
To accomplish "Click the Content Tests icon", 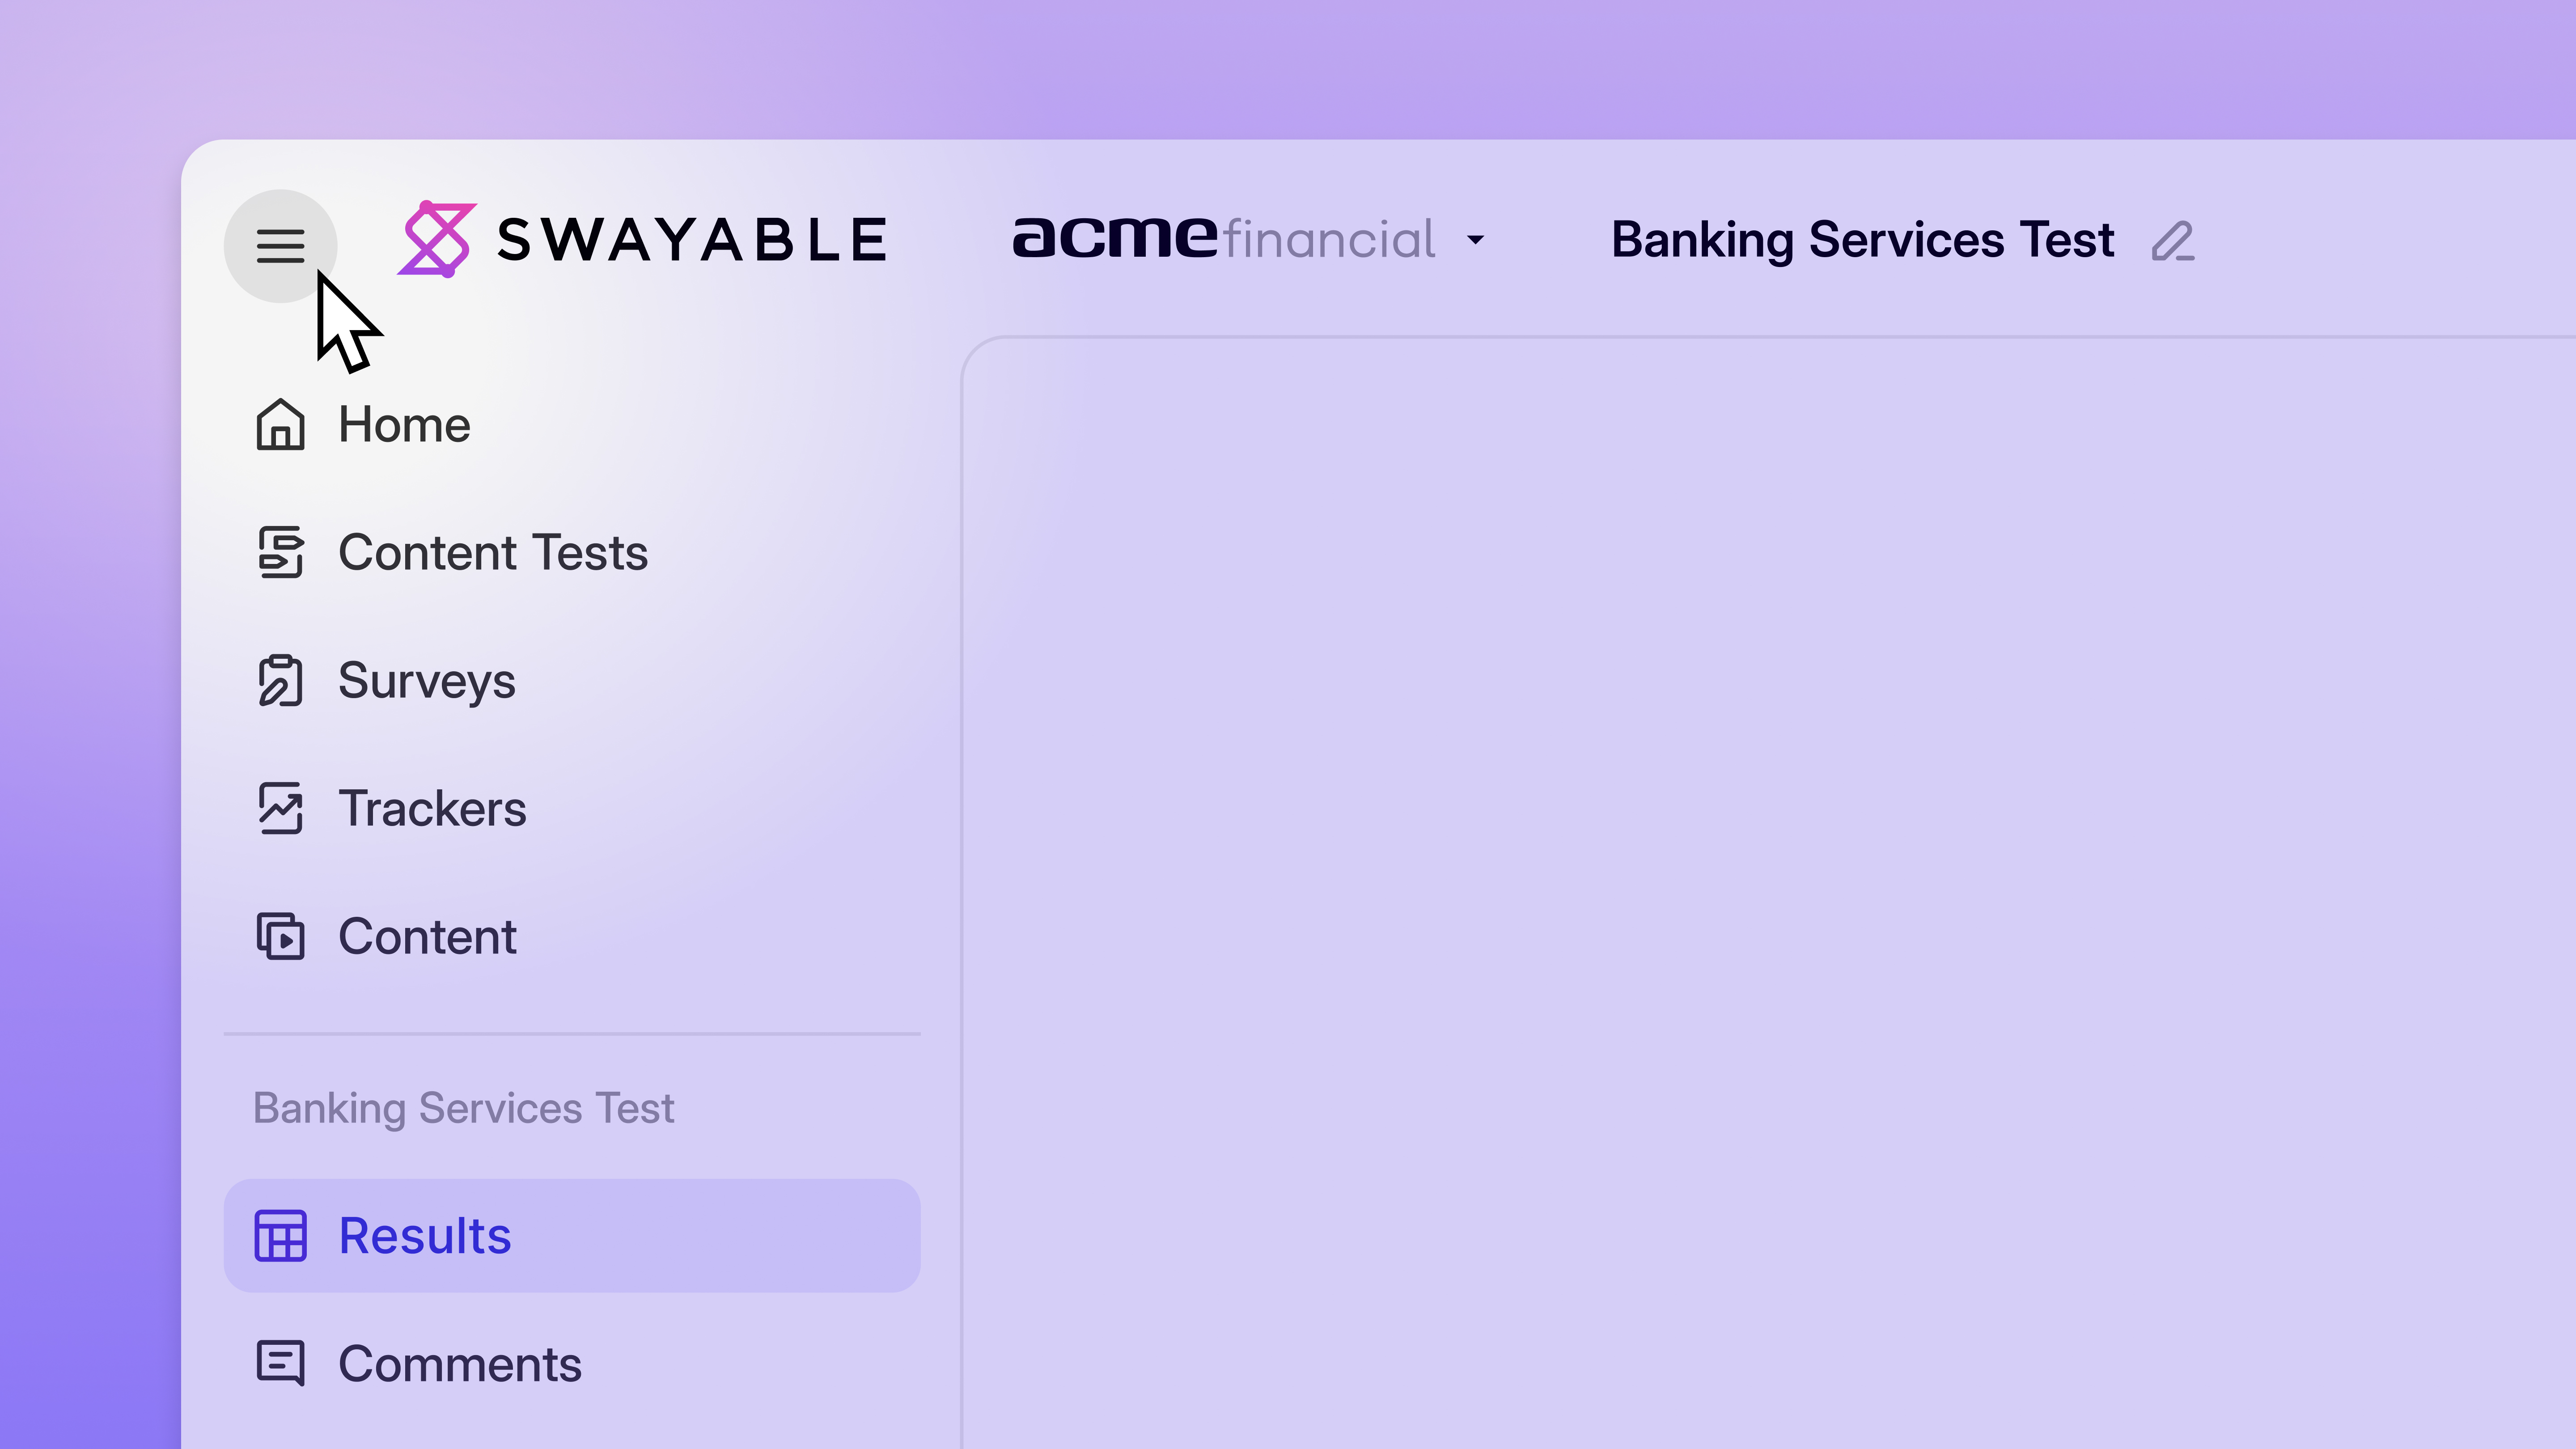I will coord(280,553).
